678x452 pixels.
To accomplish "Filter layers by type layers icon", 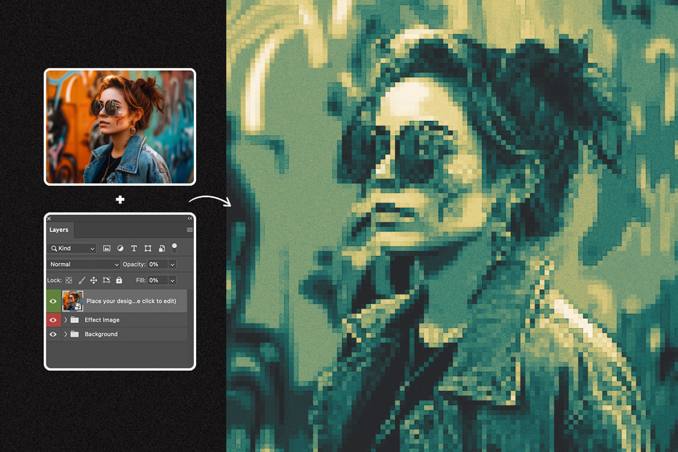I will [134, 249].
